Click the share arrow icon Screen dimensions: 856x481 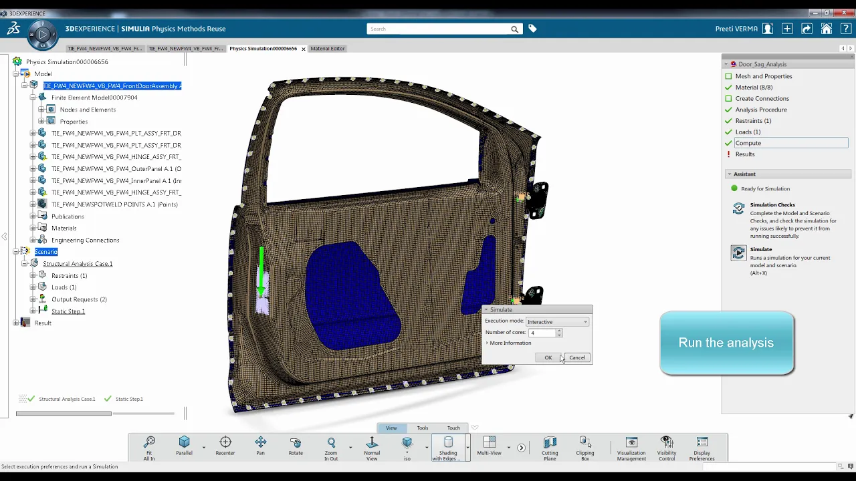click(807, 29)
